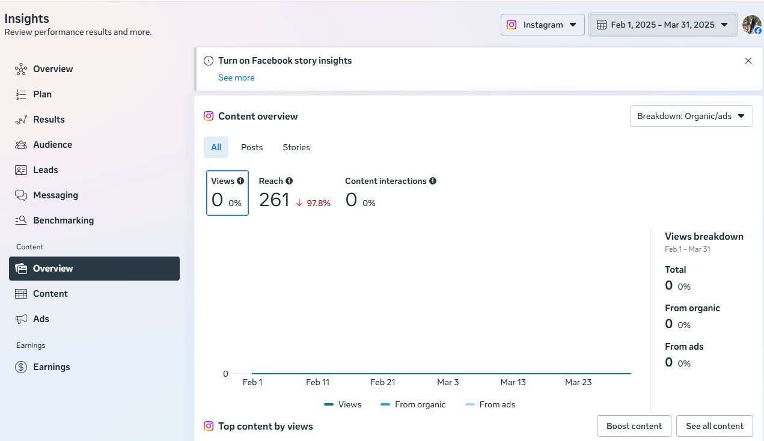Click the info icon beside Reach
The height and width of the screenshot is (441, 764).
coord(289,181)
